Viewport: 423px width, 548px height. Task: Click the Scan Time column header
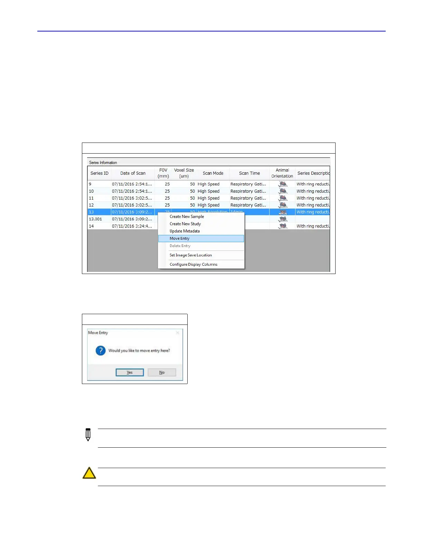pyautogui.click(x=250, y=173)
